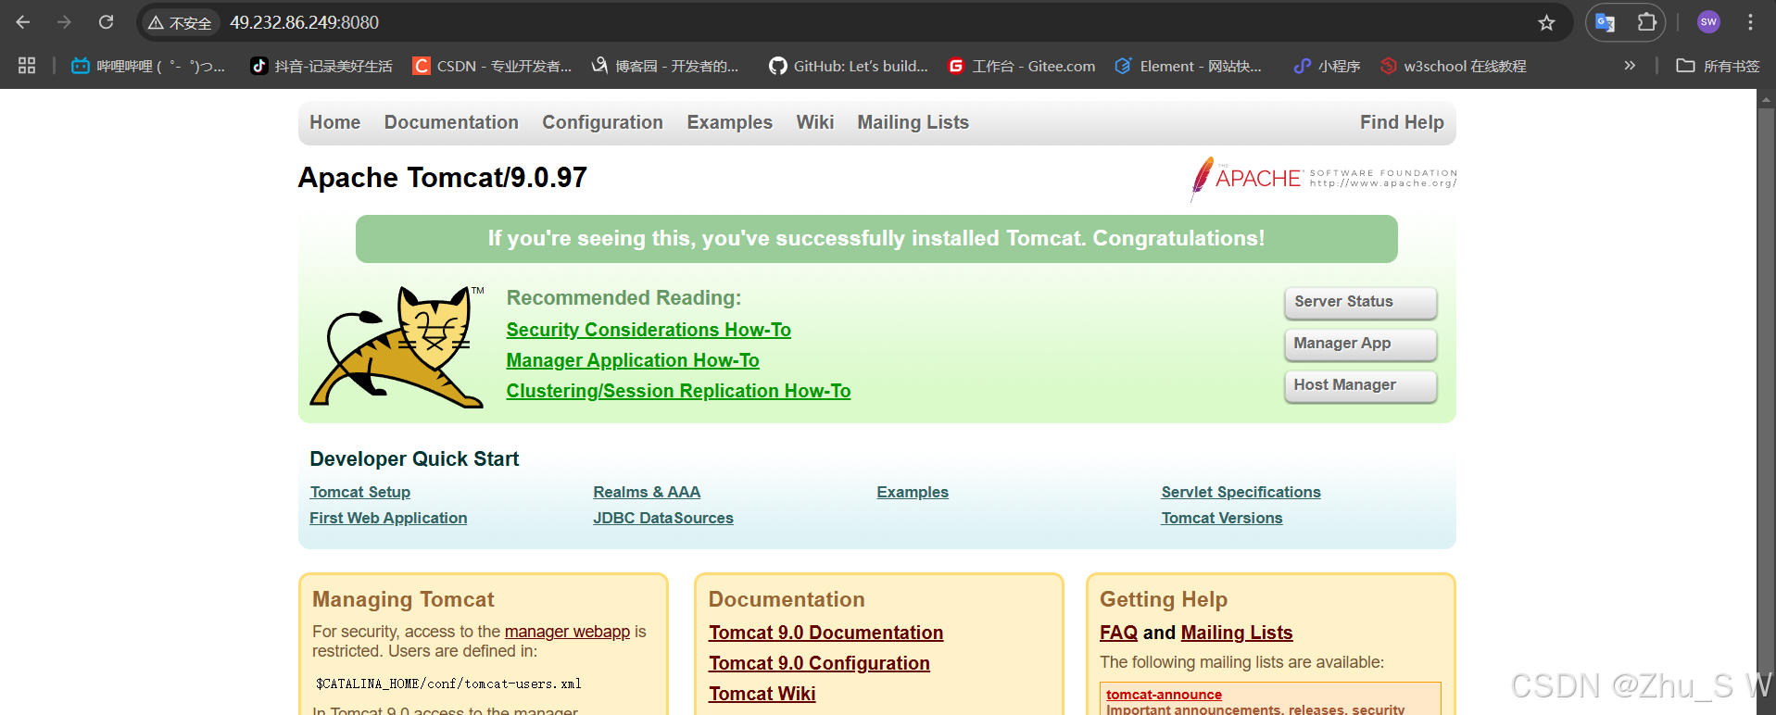This screenshot has width=1776, height=715.
Task: Click the Apache Software Foundation logo
Action: tap(1323, 178)
